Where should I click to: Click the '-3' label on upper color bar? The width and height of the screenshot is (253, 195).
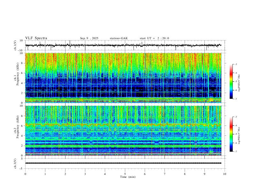click(235, 64)
